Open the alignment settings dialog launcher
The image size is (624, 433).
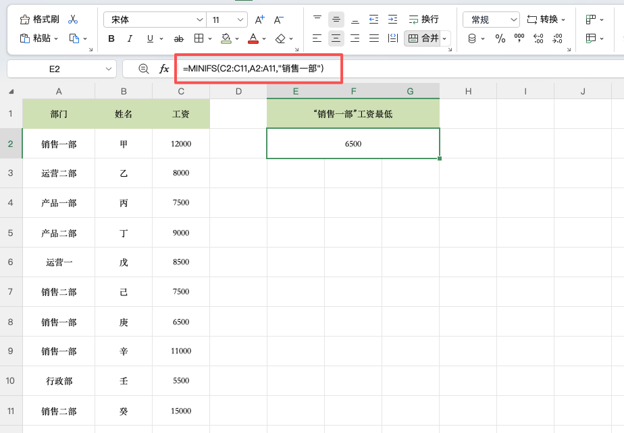450,50
